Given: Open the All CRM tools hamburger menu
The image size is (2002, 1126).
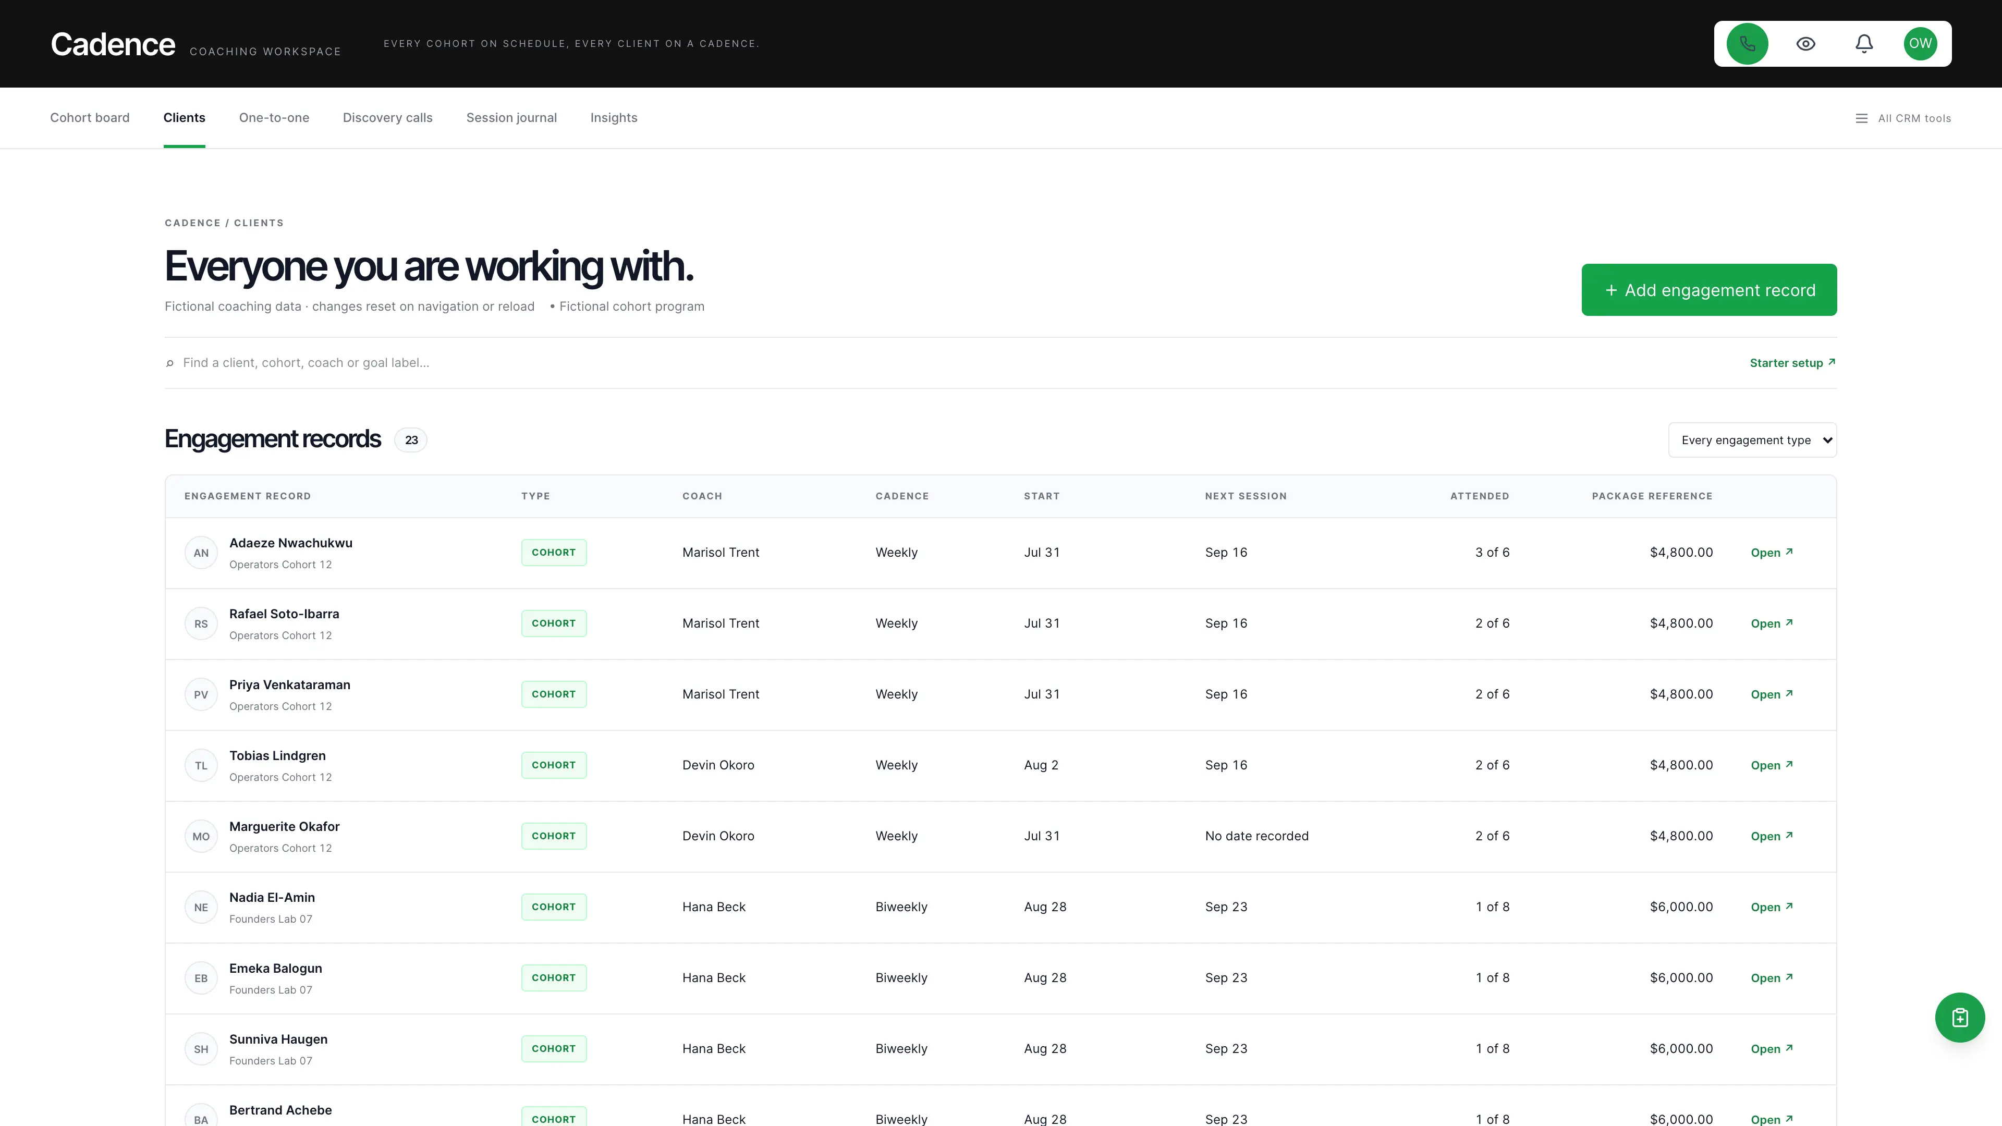Looking at the screenshot, I should coord(1902,118).
